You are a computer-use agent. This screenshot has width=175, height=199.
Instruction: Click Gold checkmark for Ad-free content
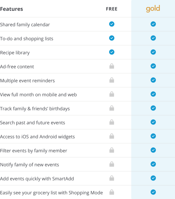153,66
